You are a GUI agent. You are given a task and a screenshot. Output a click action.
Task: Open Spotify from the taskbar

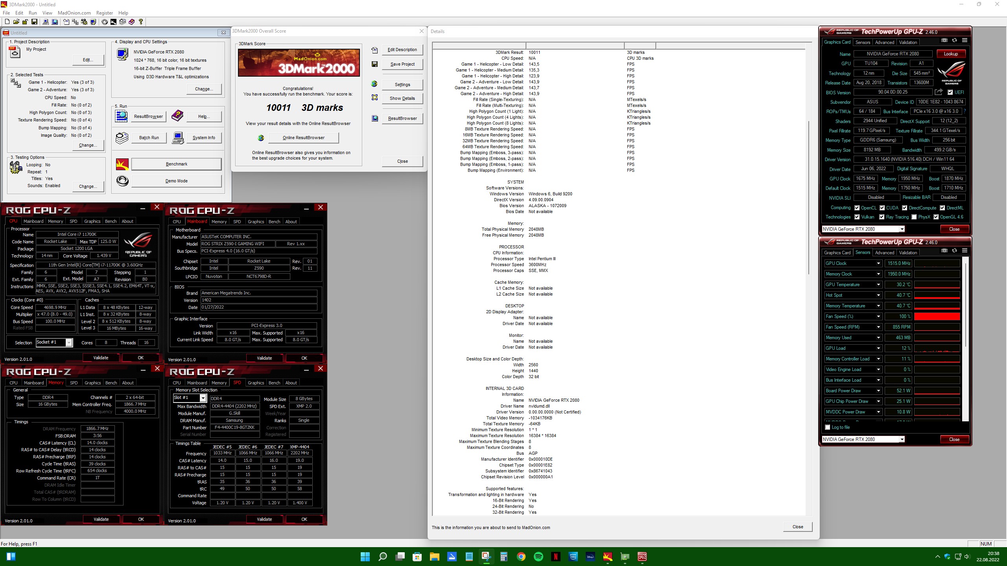[539, 557]
